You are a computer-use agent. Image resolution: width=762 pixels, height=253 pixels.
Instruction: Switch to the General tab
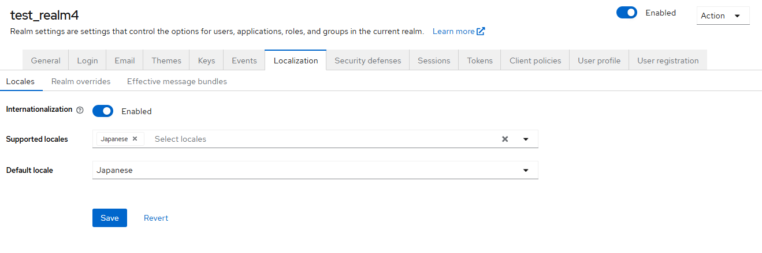(46, 61)
